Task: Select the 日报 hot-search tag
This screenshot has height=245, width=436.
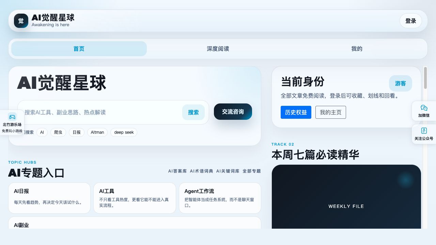Action: (x=77, y=132)
